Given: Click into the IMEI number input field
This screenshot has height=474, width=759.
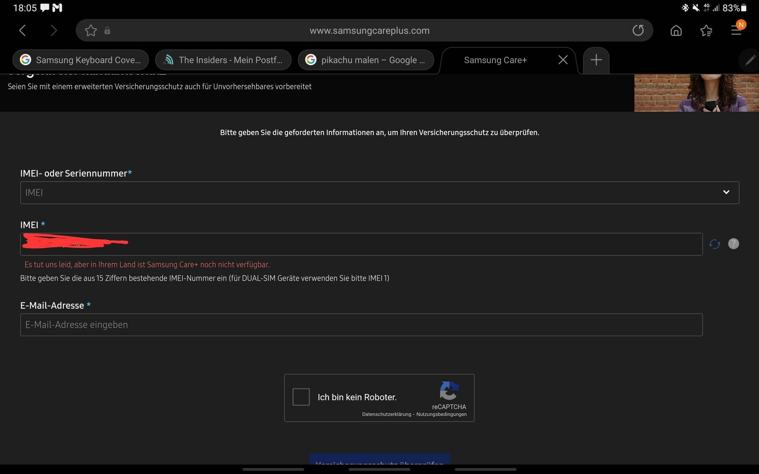Looking at the screenshot, I should pyautogui.click(x=361, y=244).
